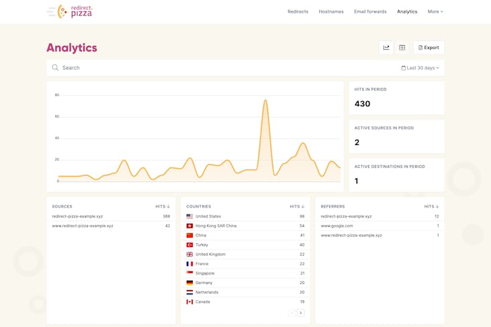Screen dimensions: 491x327
Task: Click the United States flag icon
Action: point(189,217)
